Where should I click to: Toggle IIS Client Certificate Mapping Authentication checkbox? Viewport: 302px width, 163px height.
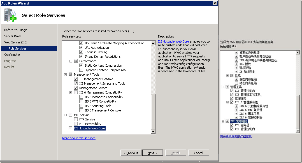tap(81, 43)
